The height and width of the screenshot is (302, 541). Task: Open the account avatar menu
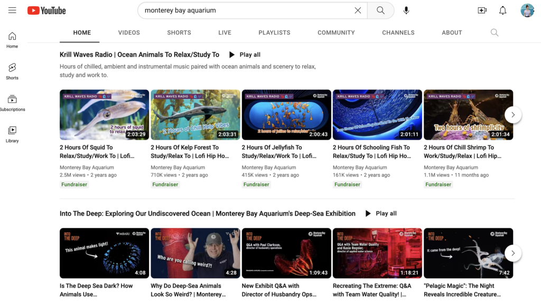pos(527,11)
